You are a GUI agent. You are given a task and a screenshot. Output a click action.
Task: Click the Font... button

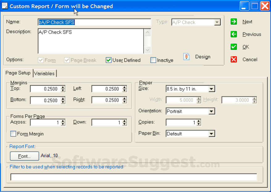[24, 156]
